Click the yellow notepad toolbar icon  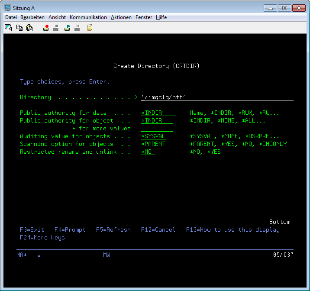[90, 28]
